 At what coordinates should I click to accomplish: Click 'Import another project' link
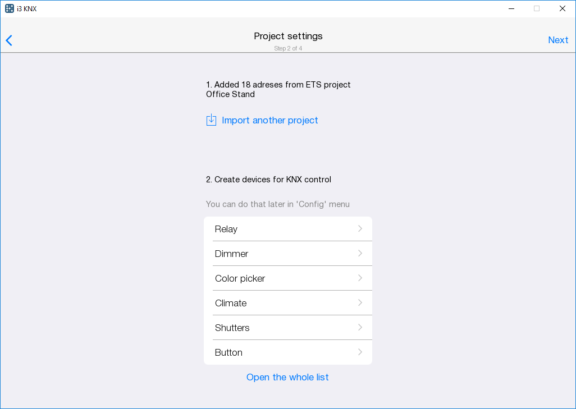point(269,120)
